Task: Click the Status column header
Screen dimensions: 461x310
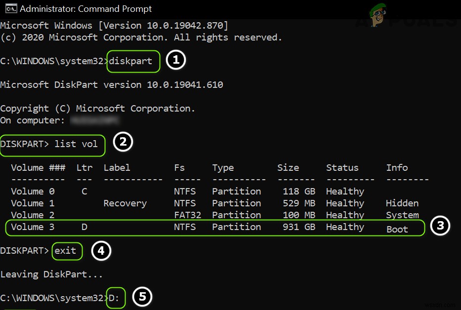Action: click(342, 168)
